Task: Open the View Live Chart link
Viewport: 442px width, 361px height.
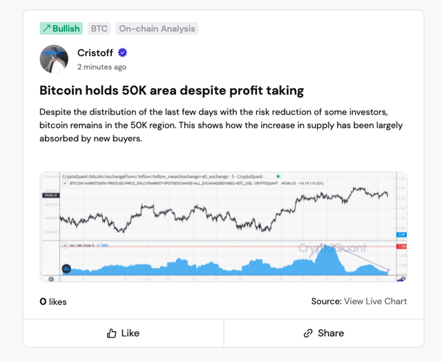Action: click(375, 301)
